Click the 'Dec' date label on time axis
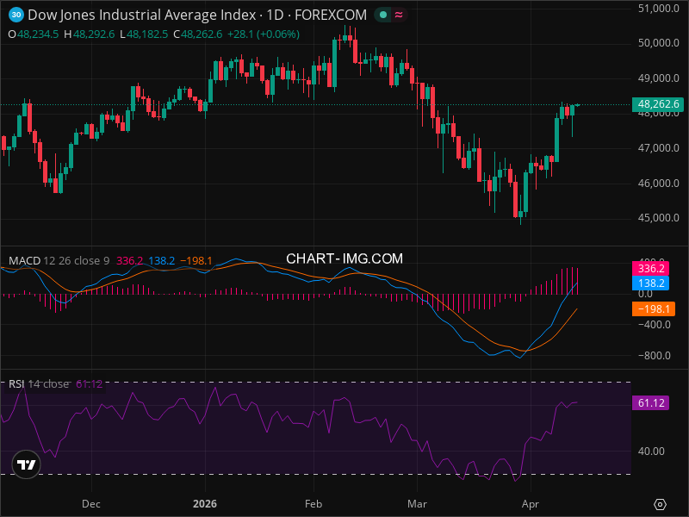This screenshot has width=689, height=517. [x=91, y=504]
